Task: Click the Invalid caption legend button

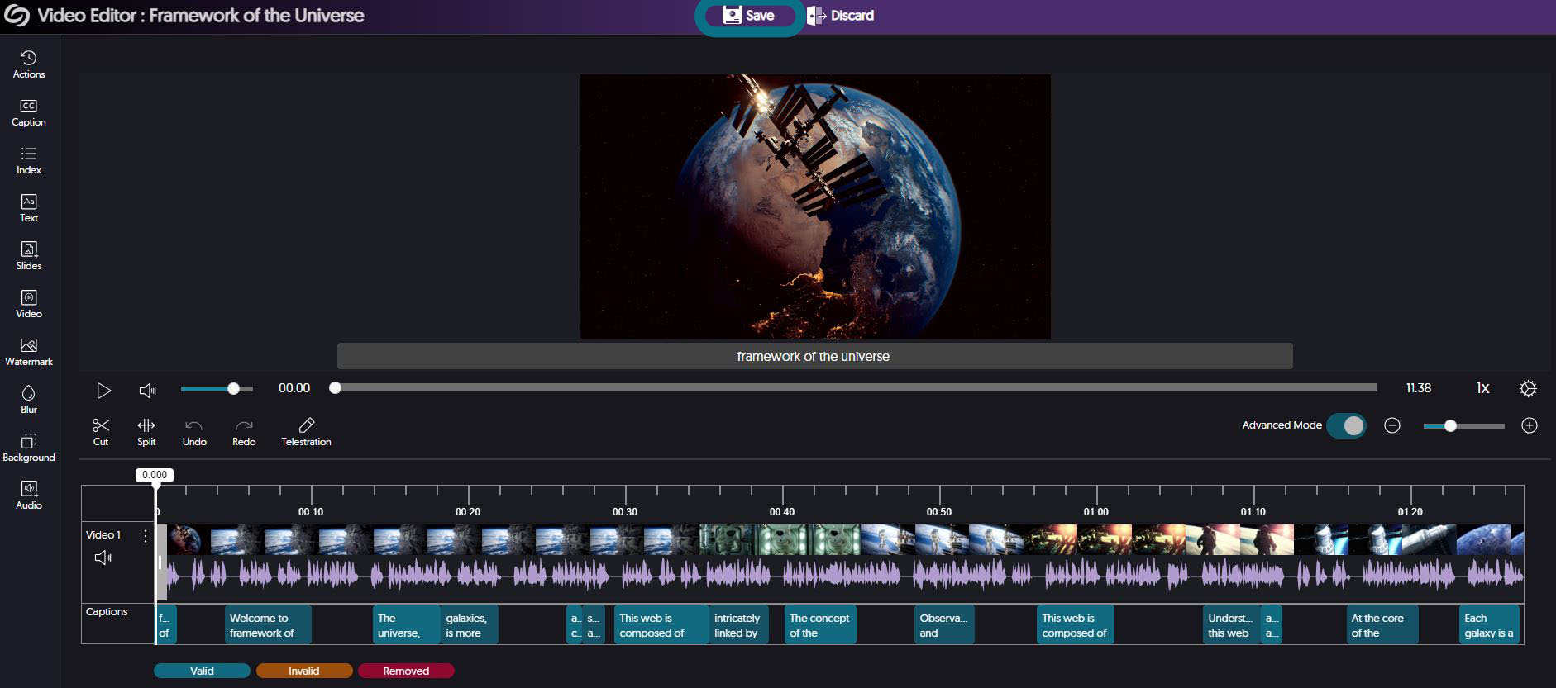Action: coord(304,671)
